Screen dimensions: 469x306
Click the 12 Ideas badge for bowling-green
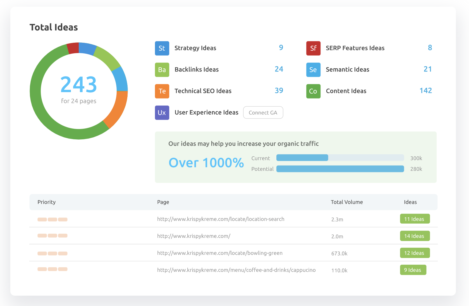[x=415, y=253]
